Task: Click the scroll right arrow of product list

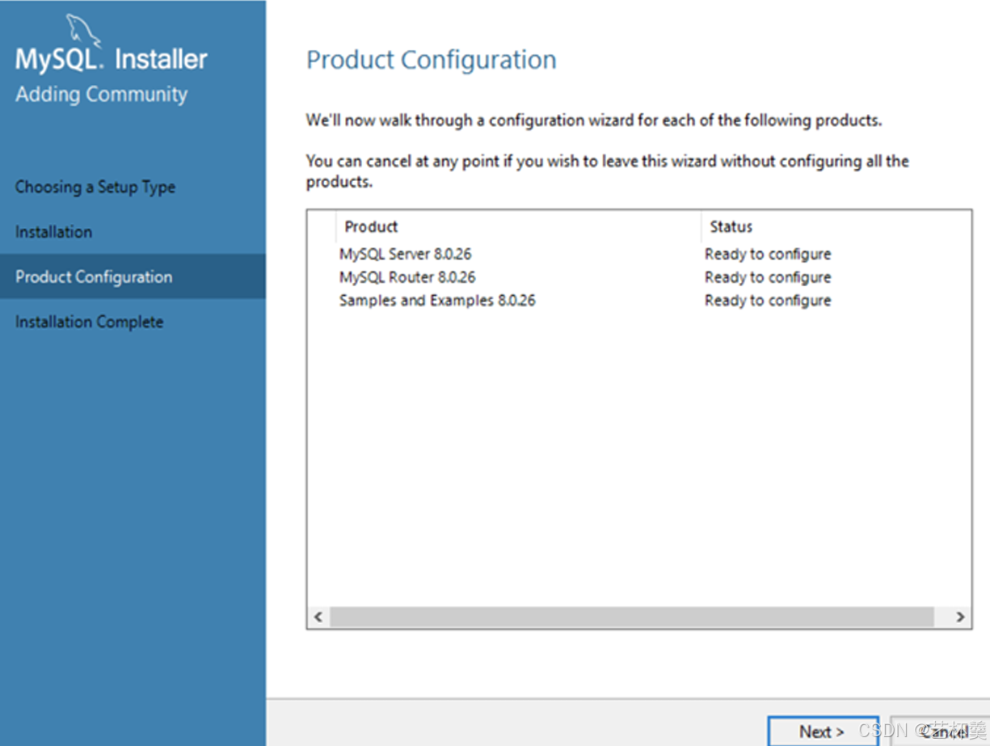Action: point(960,617)
